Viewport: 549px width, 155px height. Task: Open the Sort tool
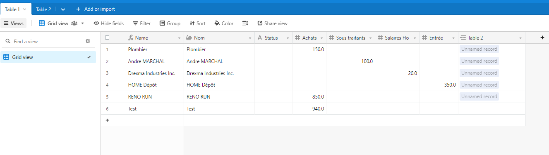pyautogui.click(x=197, y=23)
